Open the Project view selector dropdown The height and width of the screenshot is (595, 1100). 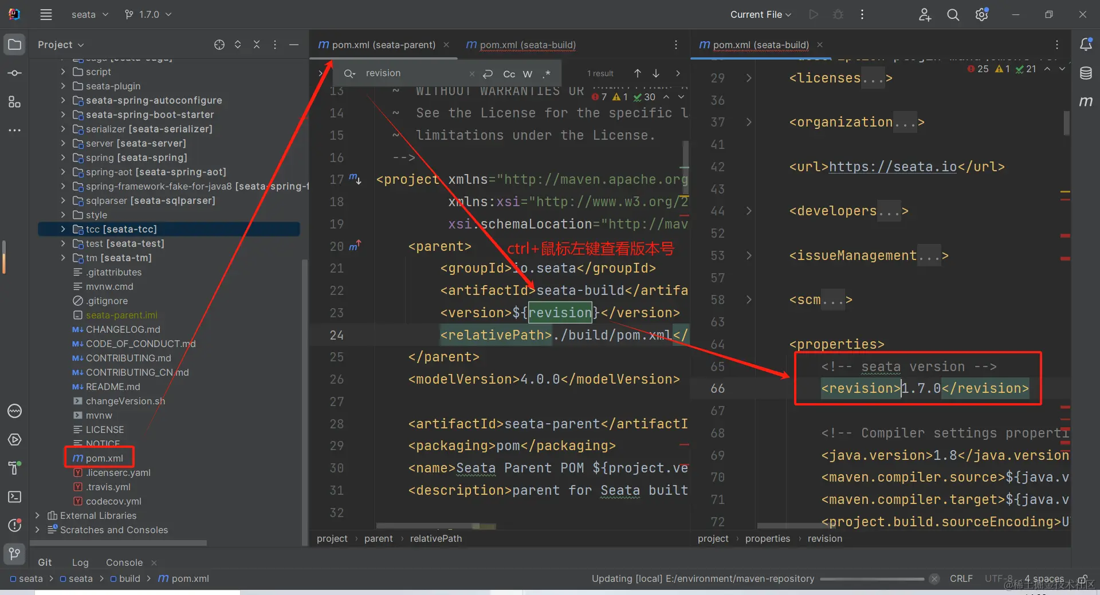[x=61, y=45]
